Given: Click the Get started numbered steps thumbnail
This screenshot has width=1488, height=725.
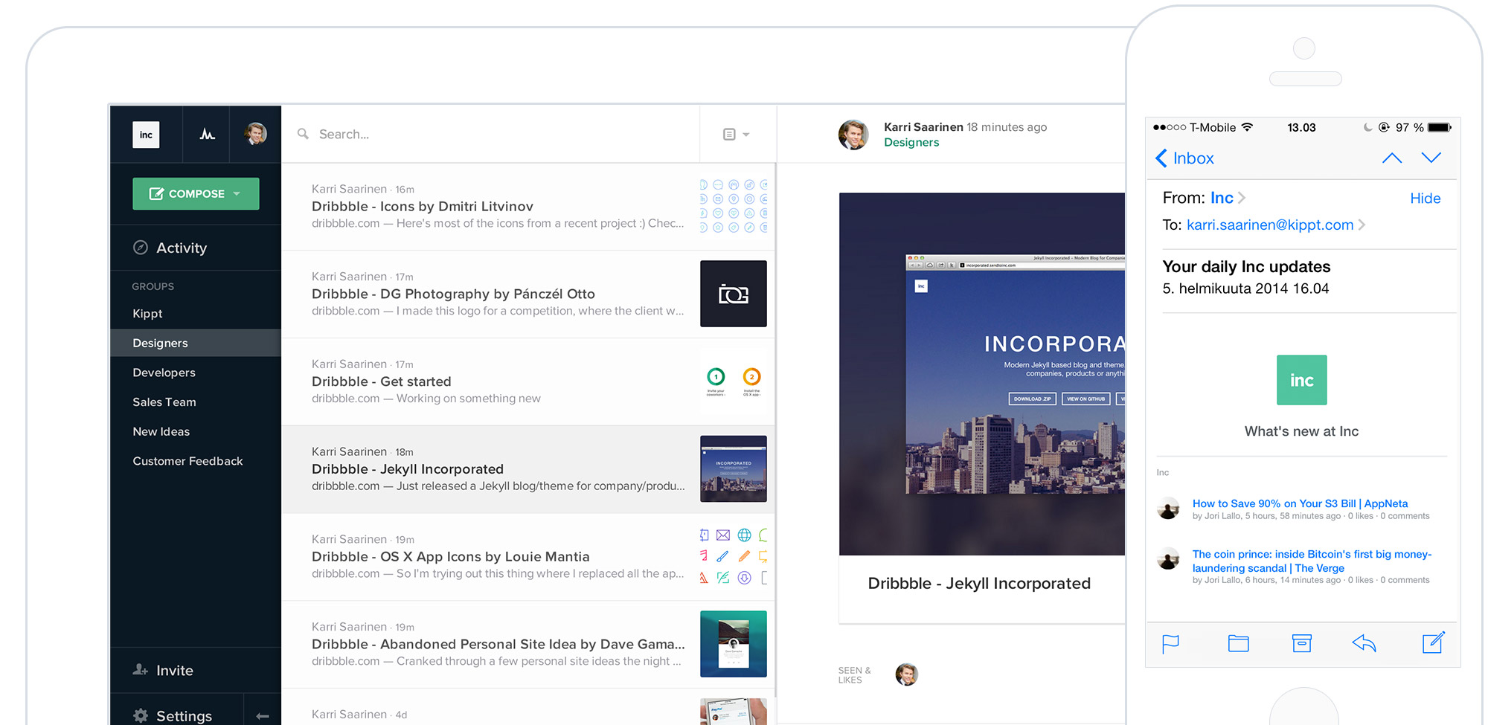Looking at the screenshot, I should 733,381.
